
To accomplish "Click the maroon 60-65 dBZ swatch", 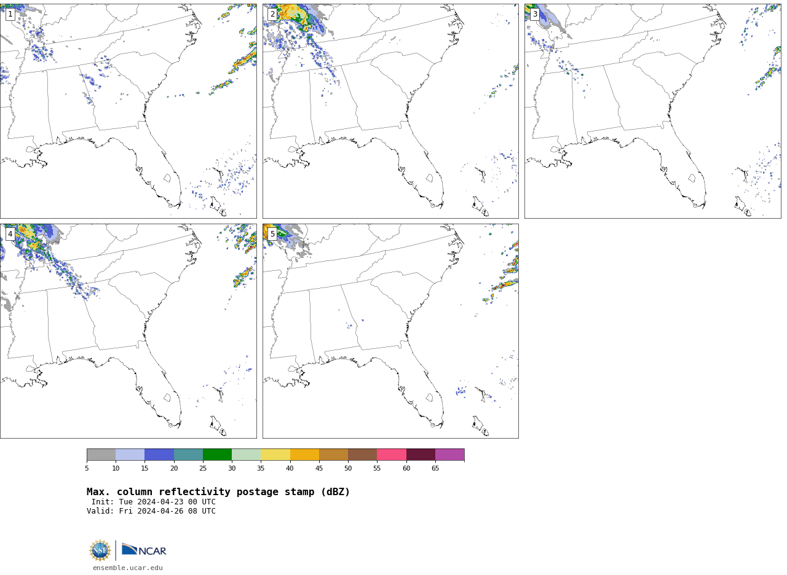I will 421,455.
